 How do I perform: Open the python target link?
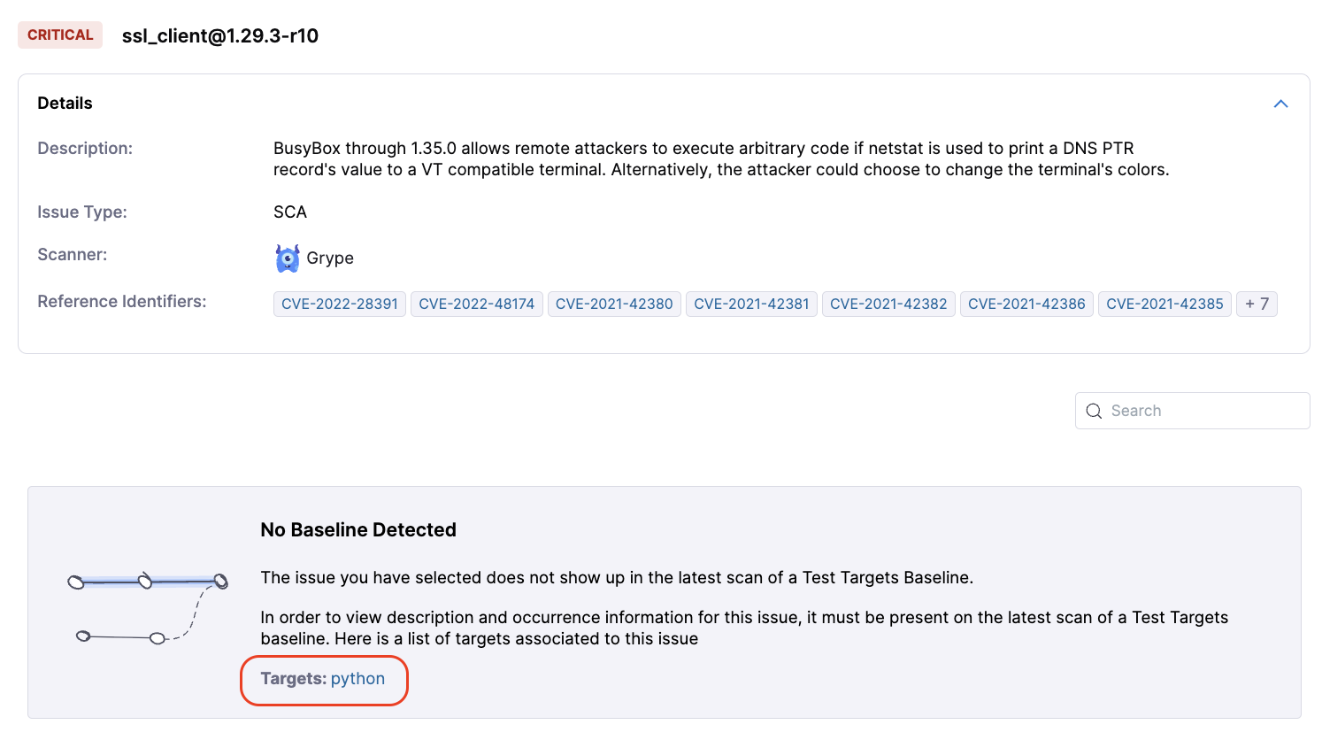pos(357,679)
